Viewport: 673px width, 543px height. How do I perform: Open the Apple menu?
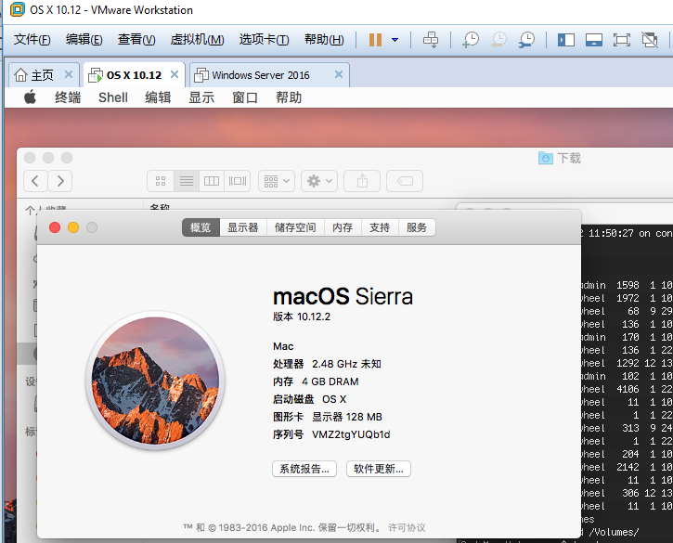30,97
